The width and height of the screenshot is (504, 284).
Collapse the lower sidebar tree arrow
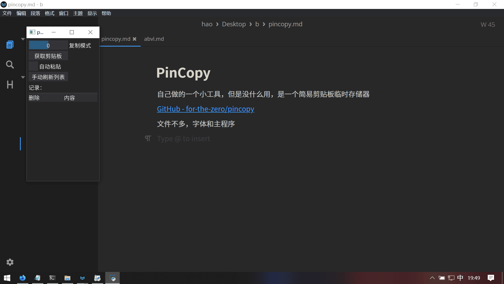tap(23, 77)
